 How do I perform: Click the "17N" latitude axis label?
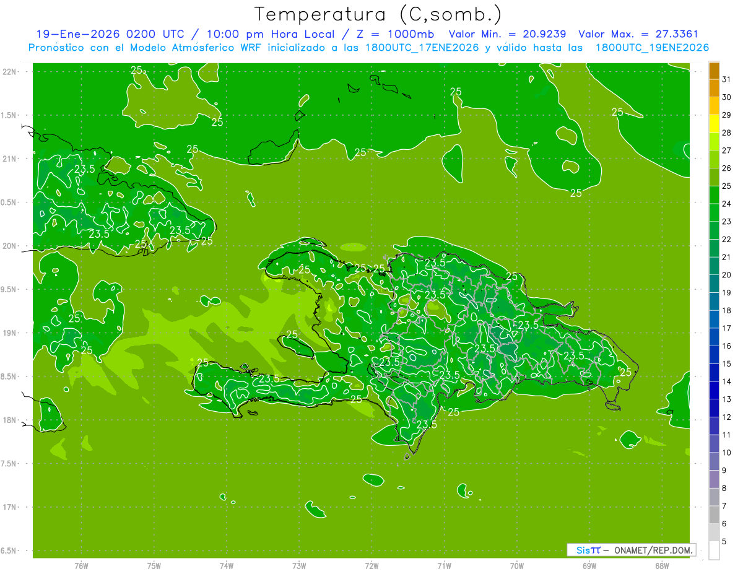pos(10,507)
